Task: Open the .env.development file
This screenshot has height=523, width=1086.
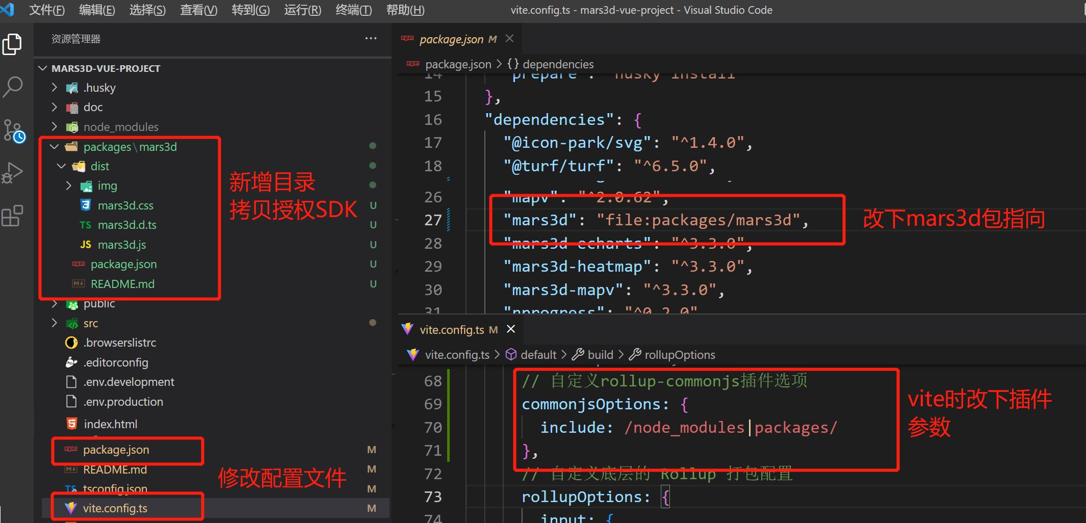Action: 129,382
